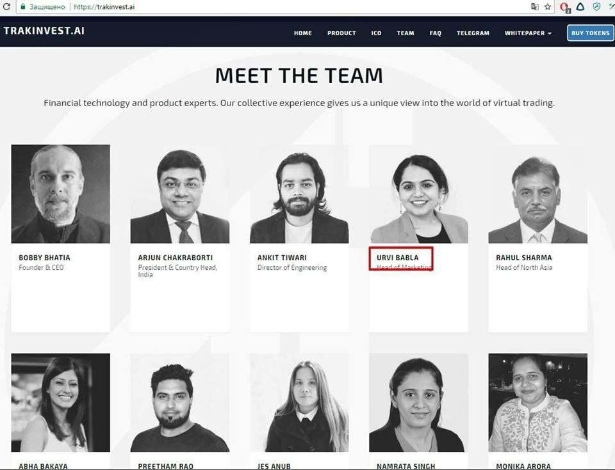Go to the Home nav item

point(303,33)
